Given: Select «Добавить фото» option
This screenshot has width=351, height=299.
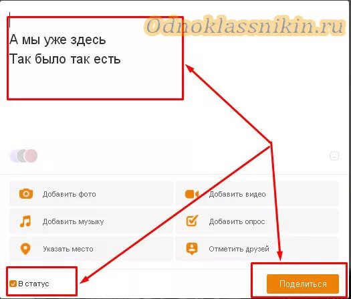Looking at the screenshot, I should coord(91,194).
